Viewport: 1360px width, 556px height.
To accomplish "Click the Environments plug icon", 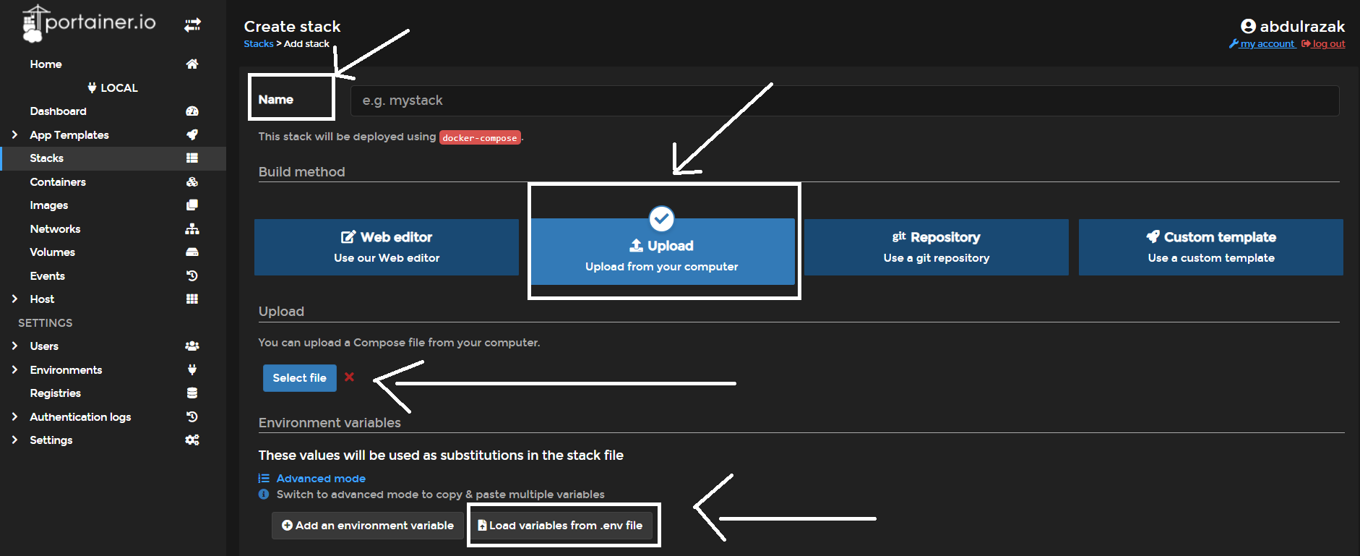I will click(192, 369).
